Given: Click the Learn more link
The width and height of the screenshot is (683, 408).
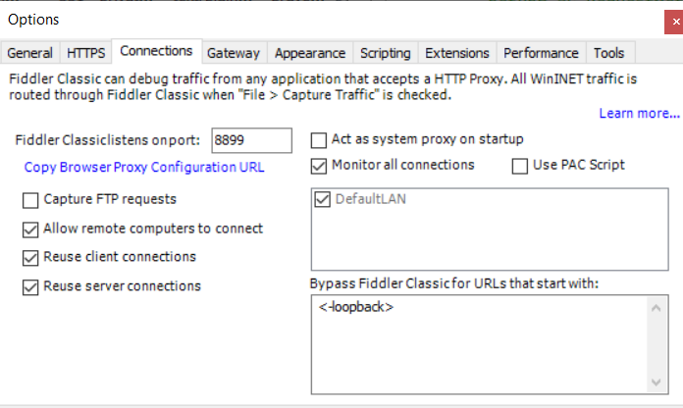Looking at the screenshot, I should (639, 114).
